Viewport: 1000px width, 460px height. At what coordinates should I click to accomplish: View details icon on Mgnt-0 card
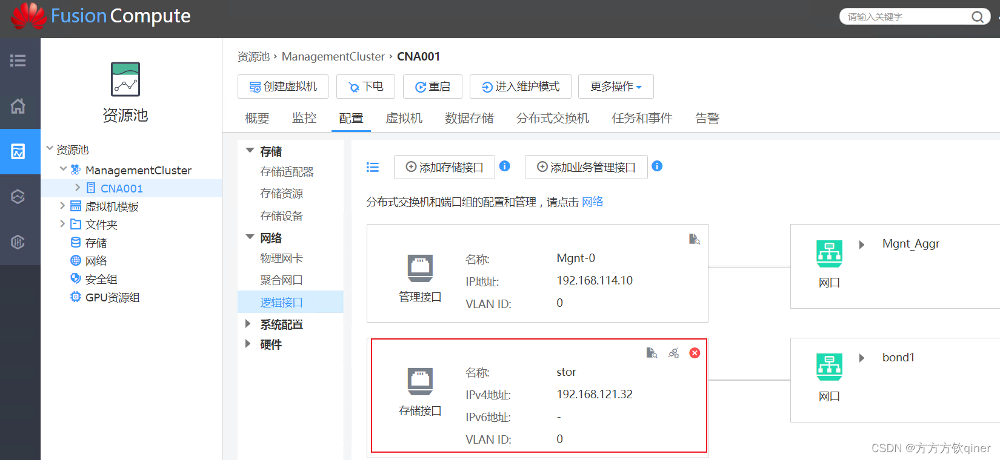pos(695,239)
